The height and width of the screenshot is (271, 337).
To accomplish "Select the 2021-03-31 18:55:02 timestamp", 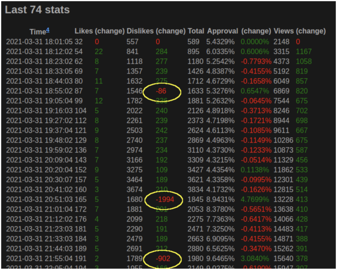I will tap(39, 91).
